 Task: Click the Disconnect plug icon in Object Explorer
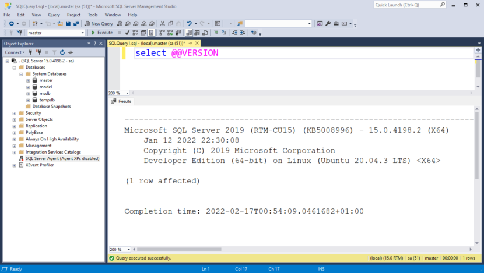[x=38, y=52]
